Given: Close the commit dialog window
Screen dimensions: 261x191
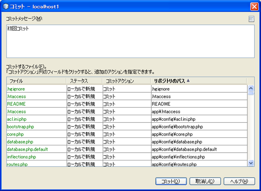Looking at the screenshot, I should click(x=254, y=7).
